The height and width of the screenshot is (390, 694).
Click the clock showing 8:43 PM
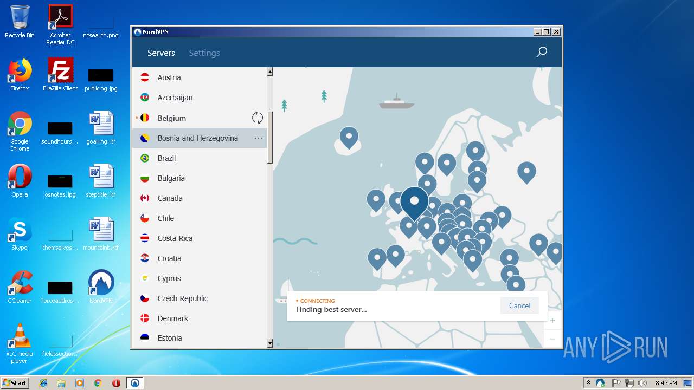click(x=666, y=383)
